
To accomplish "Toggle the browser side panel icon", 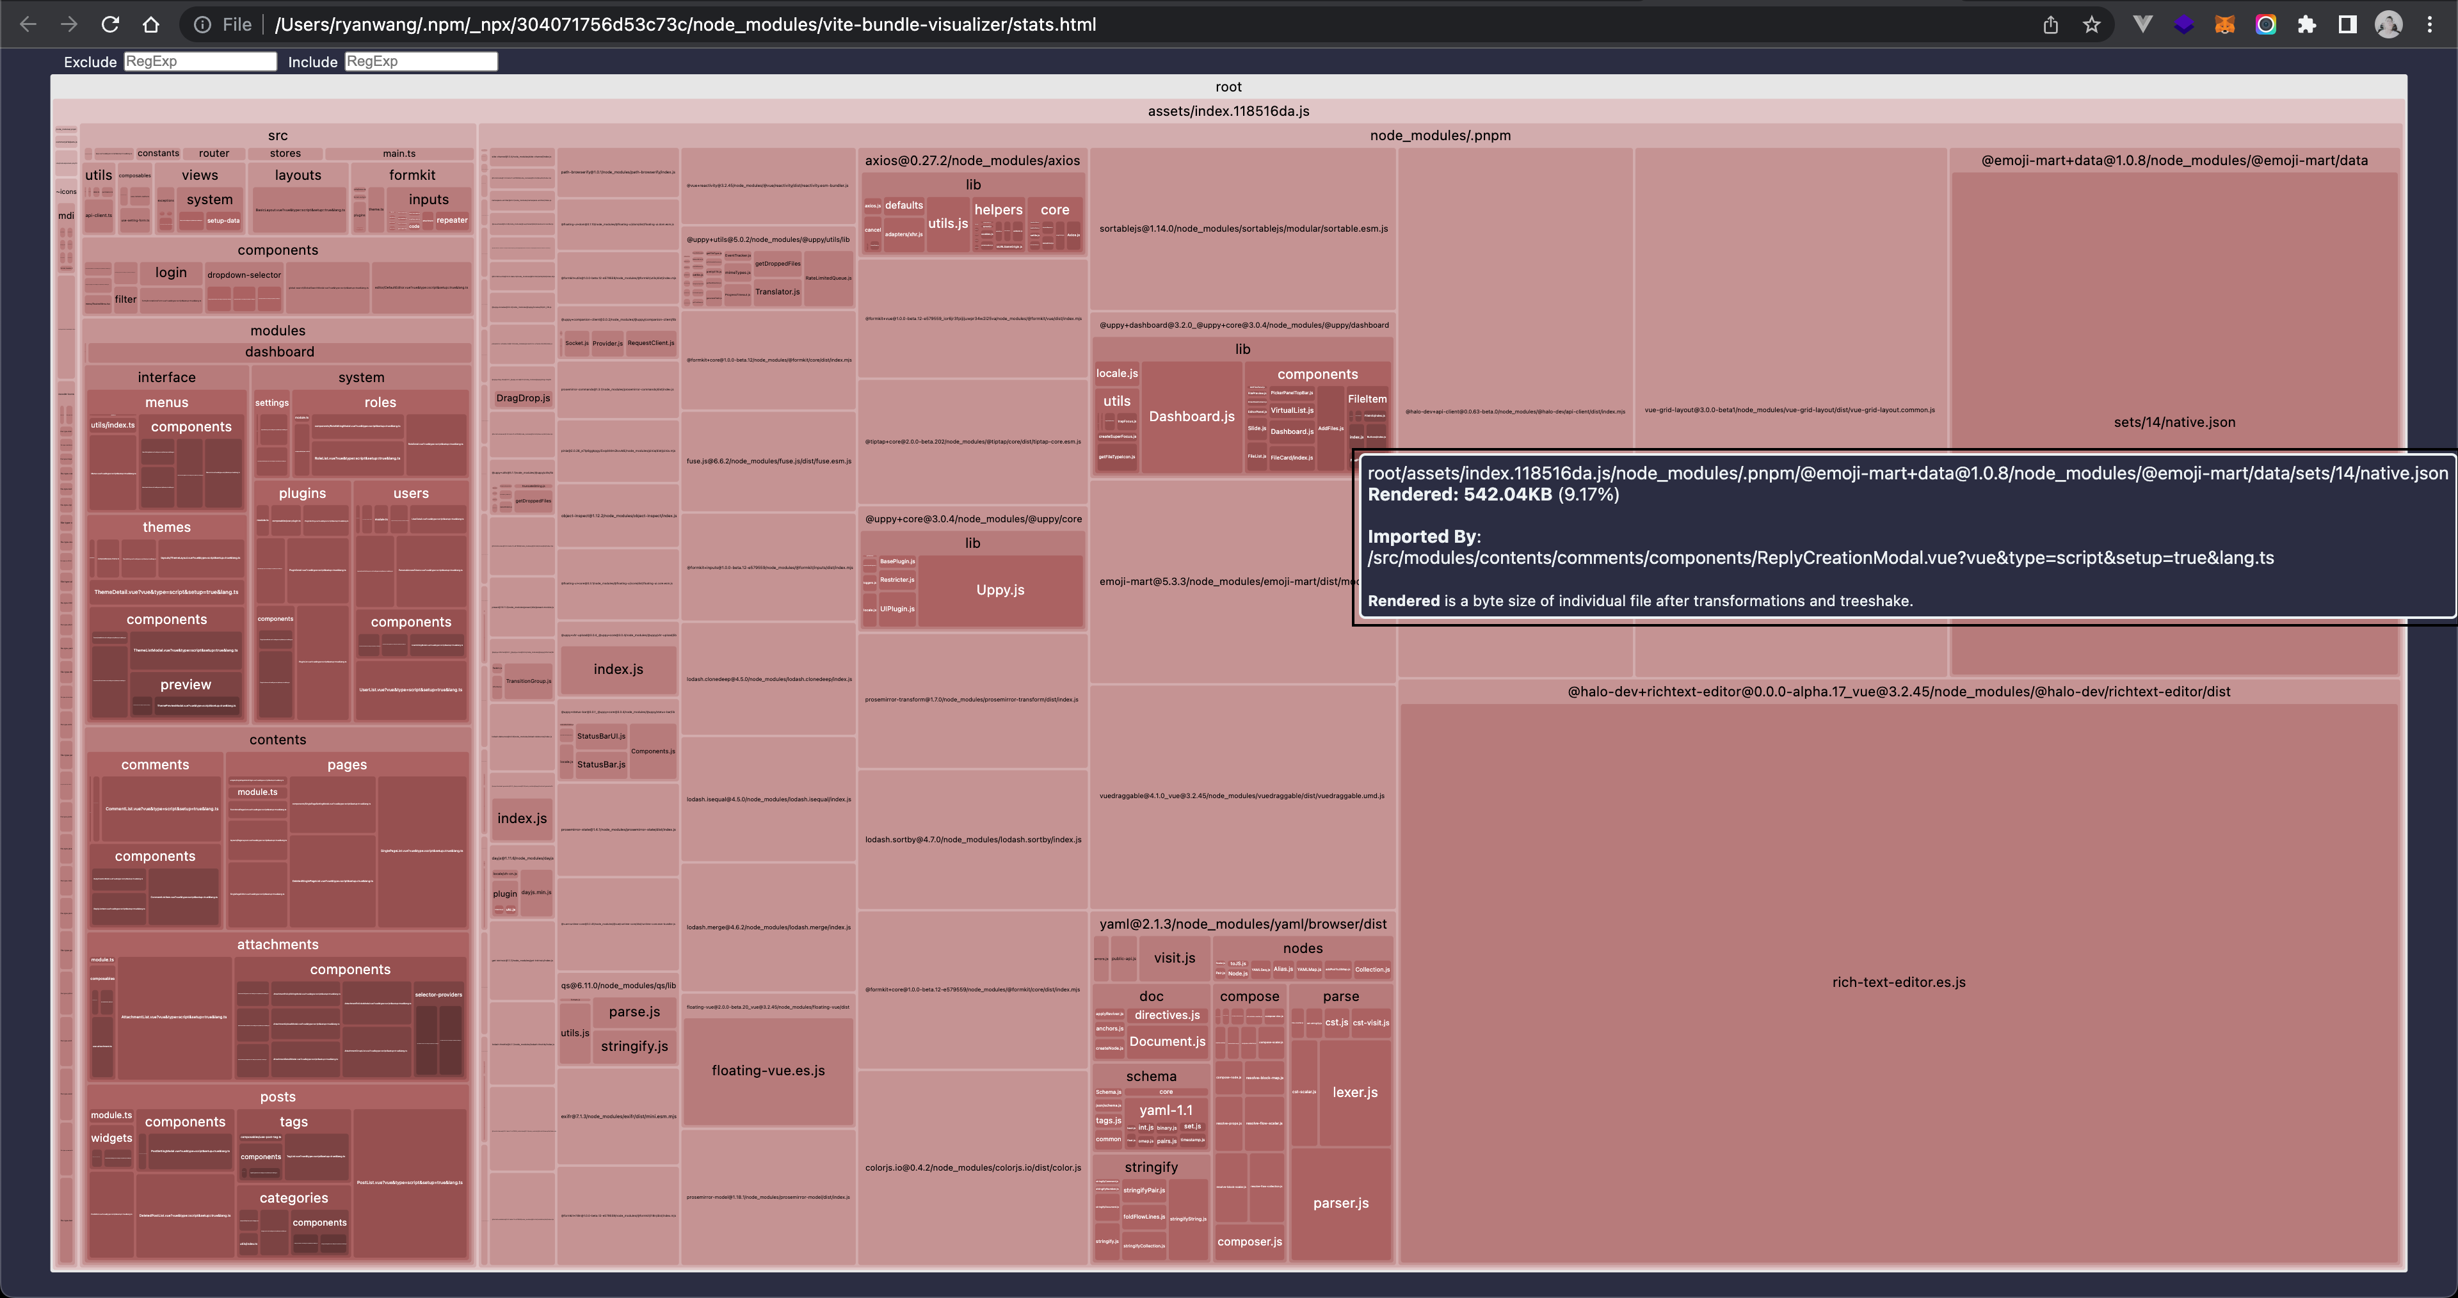I will (x=2347, y=25).
